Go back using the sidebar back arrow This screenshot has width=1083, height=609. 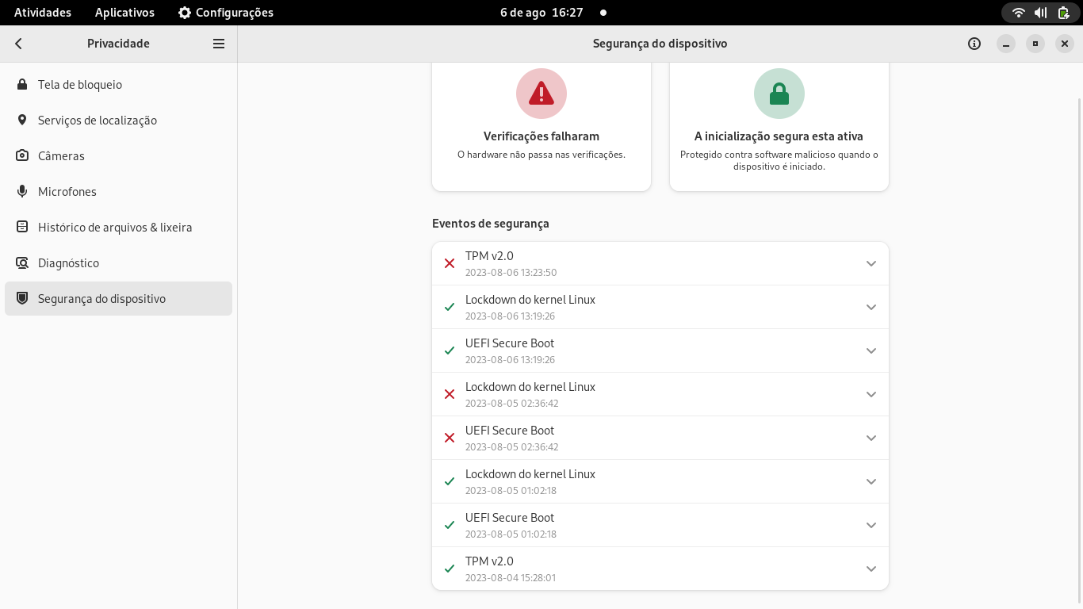point(18,44)
